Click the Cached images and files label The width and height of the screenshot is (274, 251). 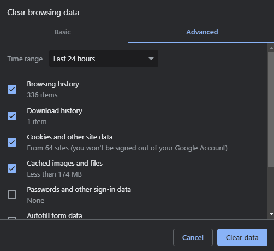[65, 164]
